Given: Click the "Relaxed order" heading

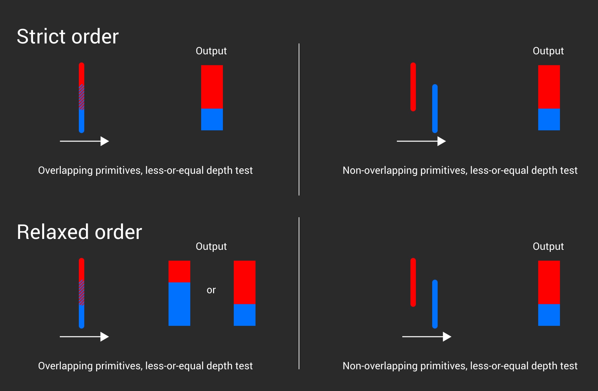Looking at the screenshot, I should pyautogui.click(x=79, y=232).
